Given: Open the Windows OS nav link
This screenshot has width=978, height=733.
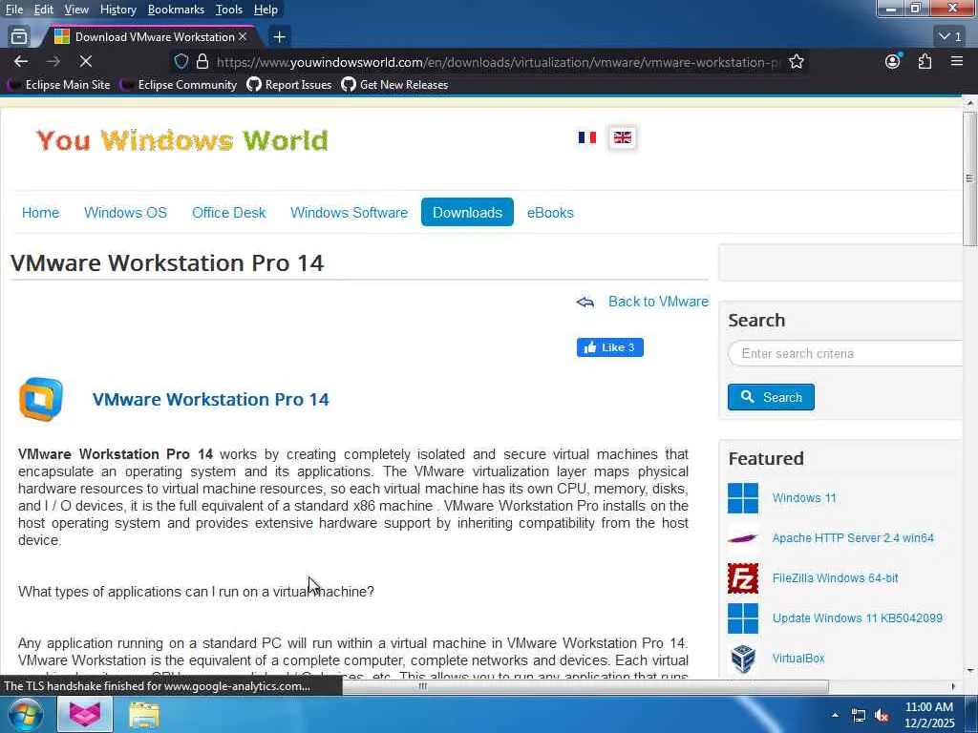Looking at the screenshot, I should coord(125,213).
